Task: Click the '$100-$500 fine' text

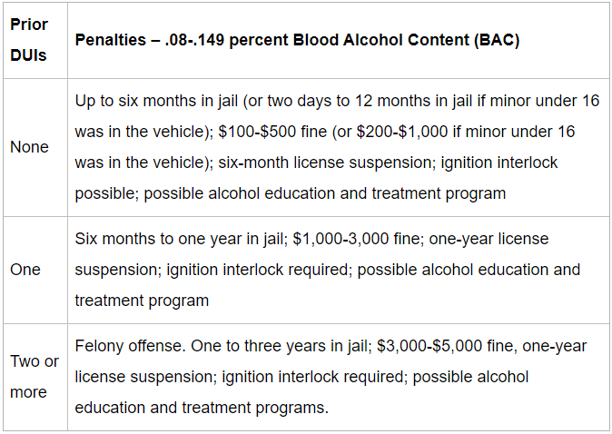Action: click(x=272, y=132)
